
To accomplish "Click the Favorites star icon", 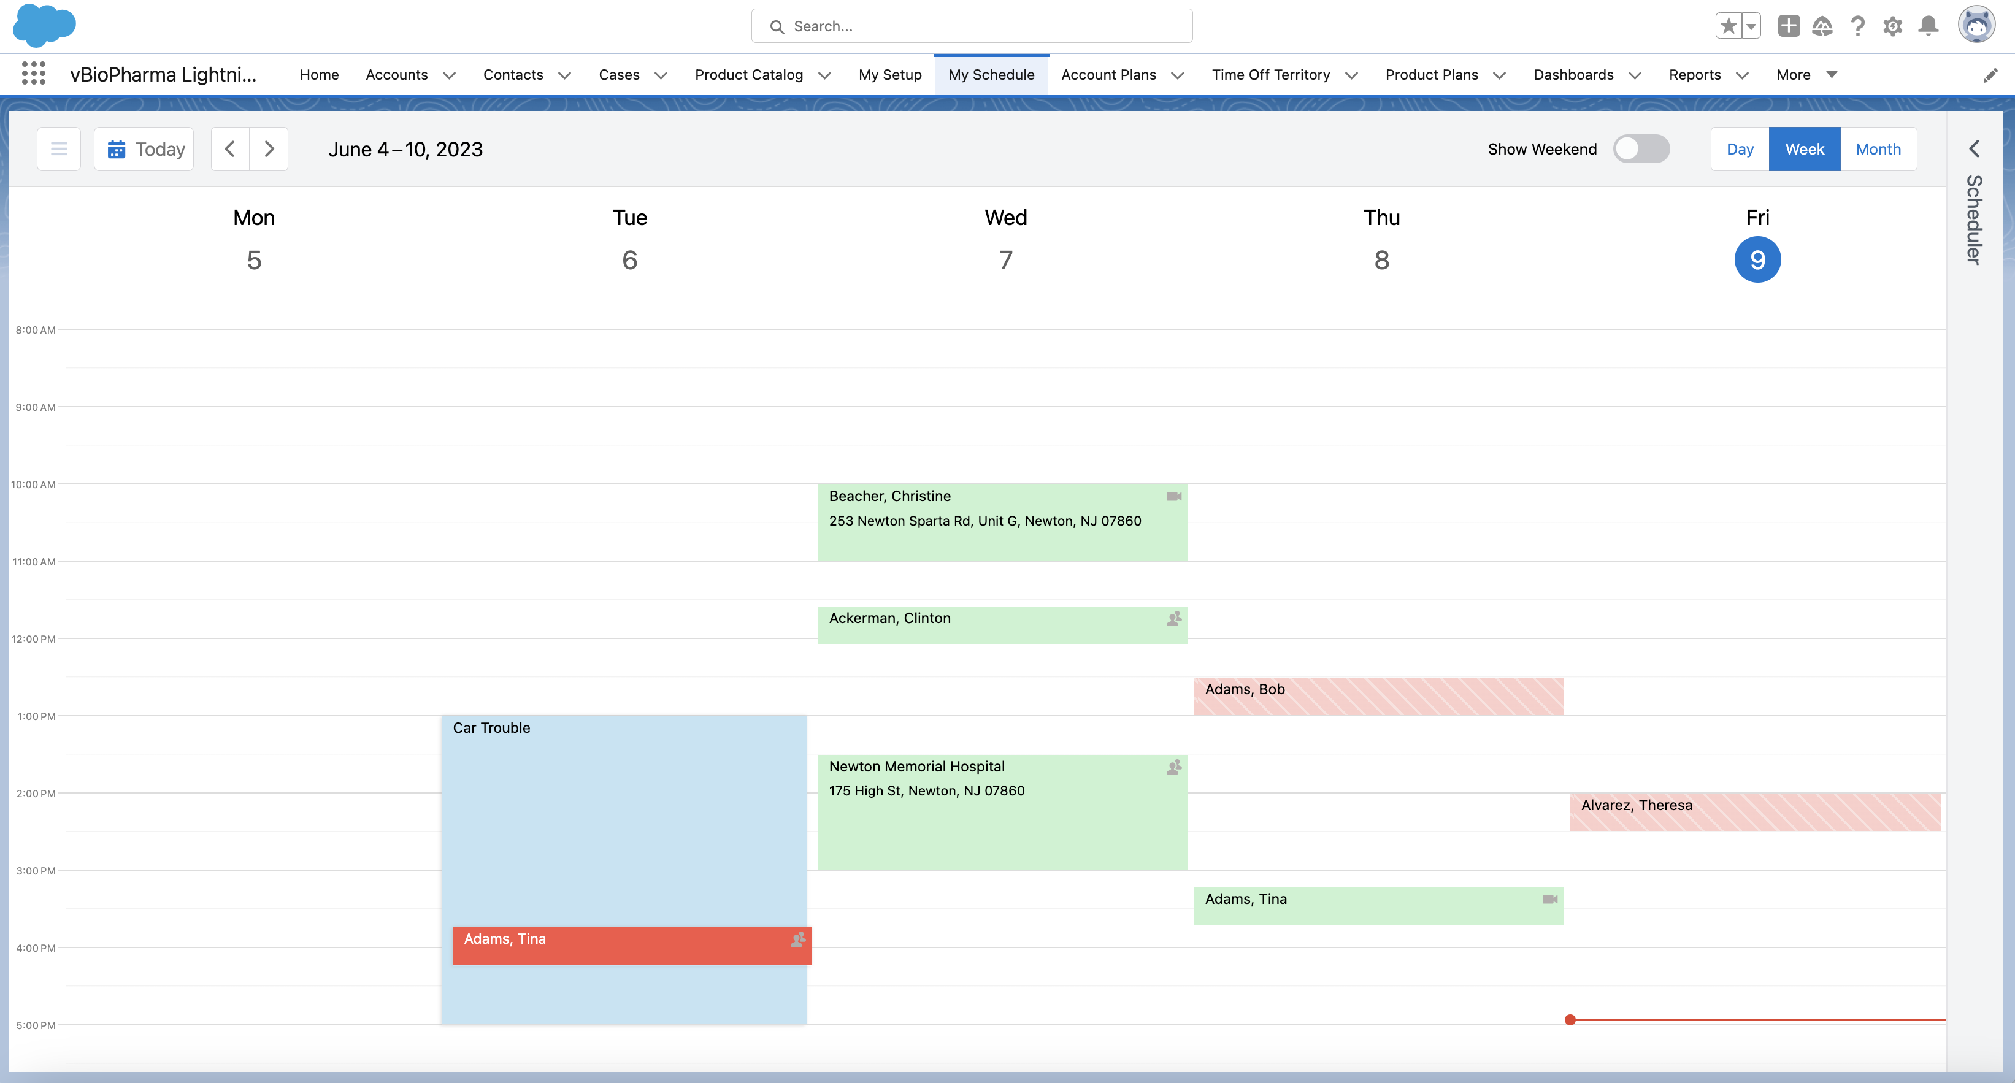I will (x=1728, y=26).
